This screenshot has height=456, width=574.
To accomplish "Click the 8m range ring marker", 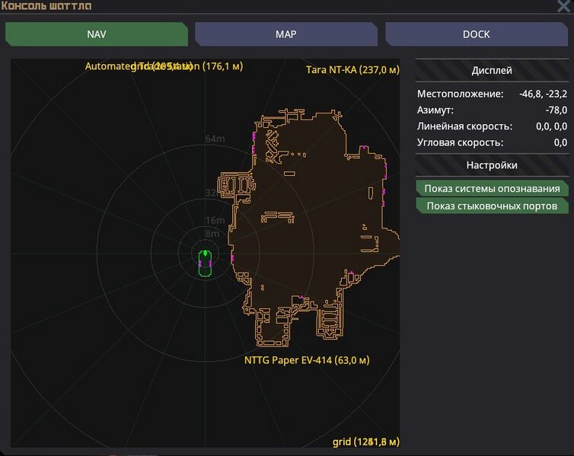I will pyautogui.click(x=212, y=234).
